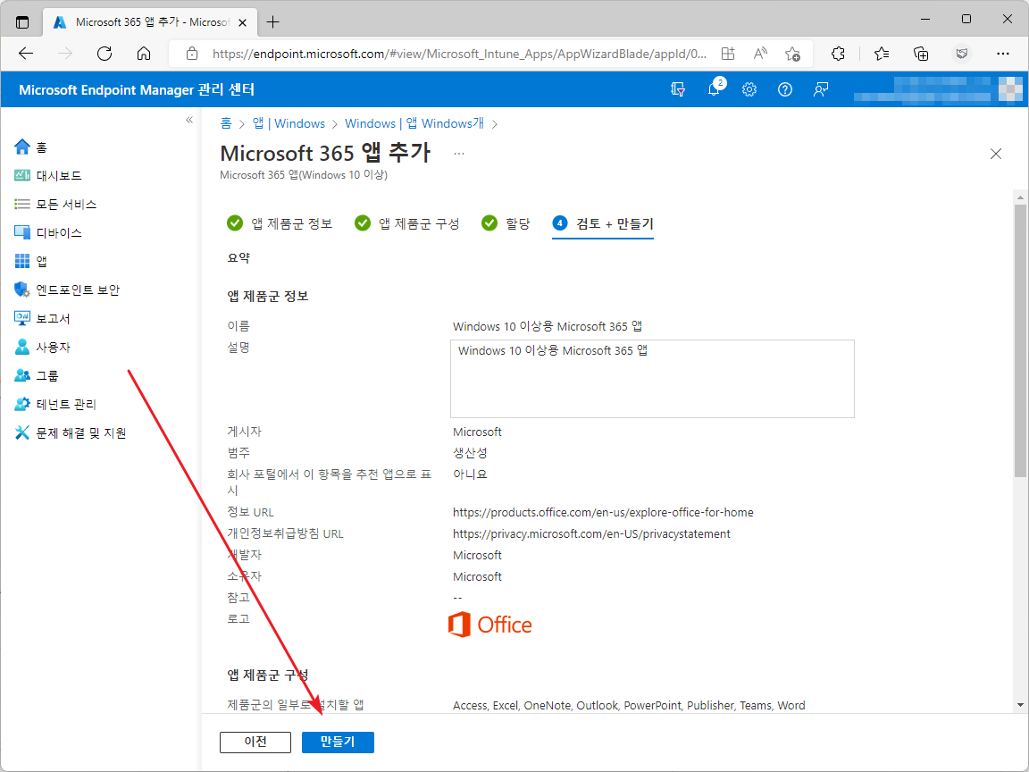Select the Microsoft 365 앱 추가 browser tab
The width and height of the screenshot is (1029, 772).
pos(150,22)
